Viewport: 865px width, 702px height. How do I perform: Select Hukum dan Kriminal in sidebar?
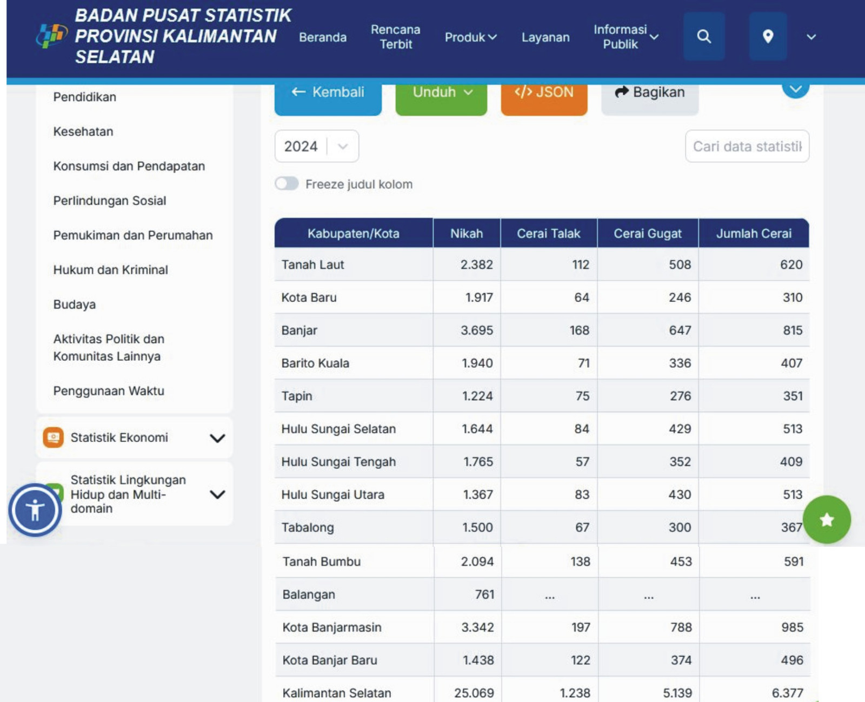110,270
